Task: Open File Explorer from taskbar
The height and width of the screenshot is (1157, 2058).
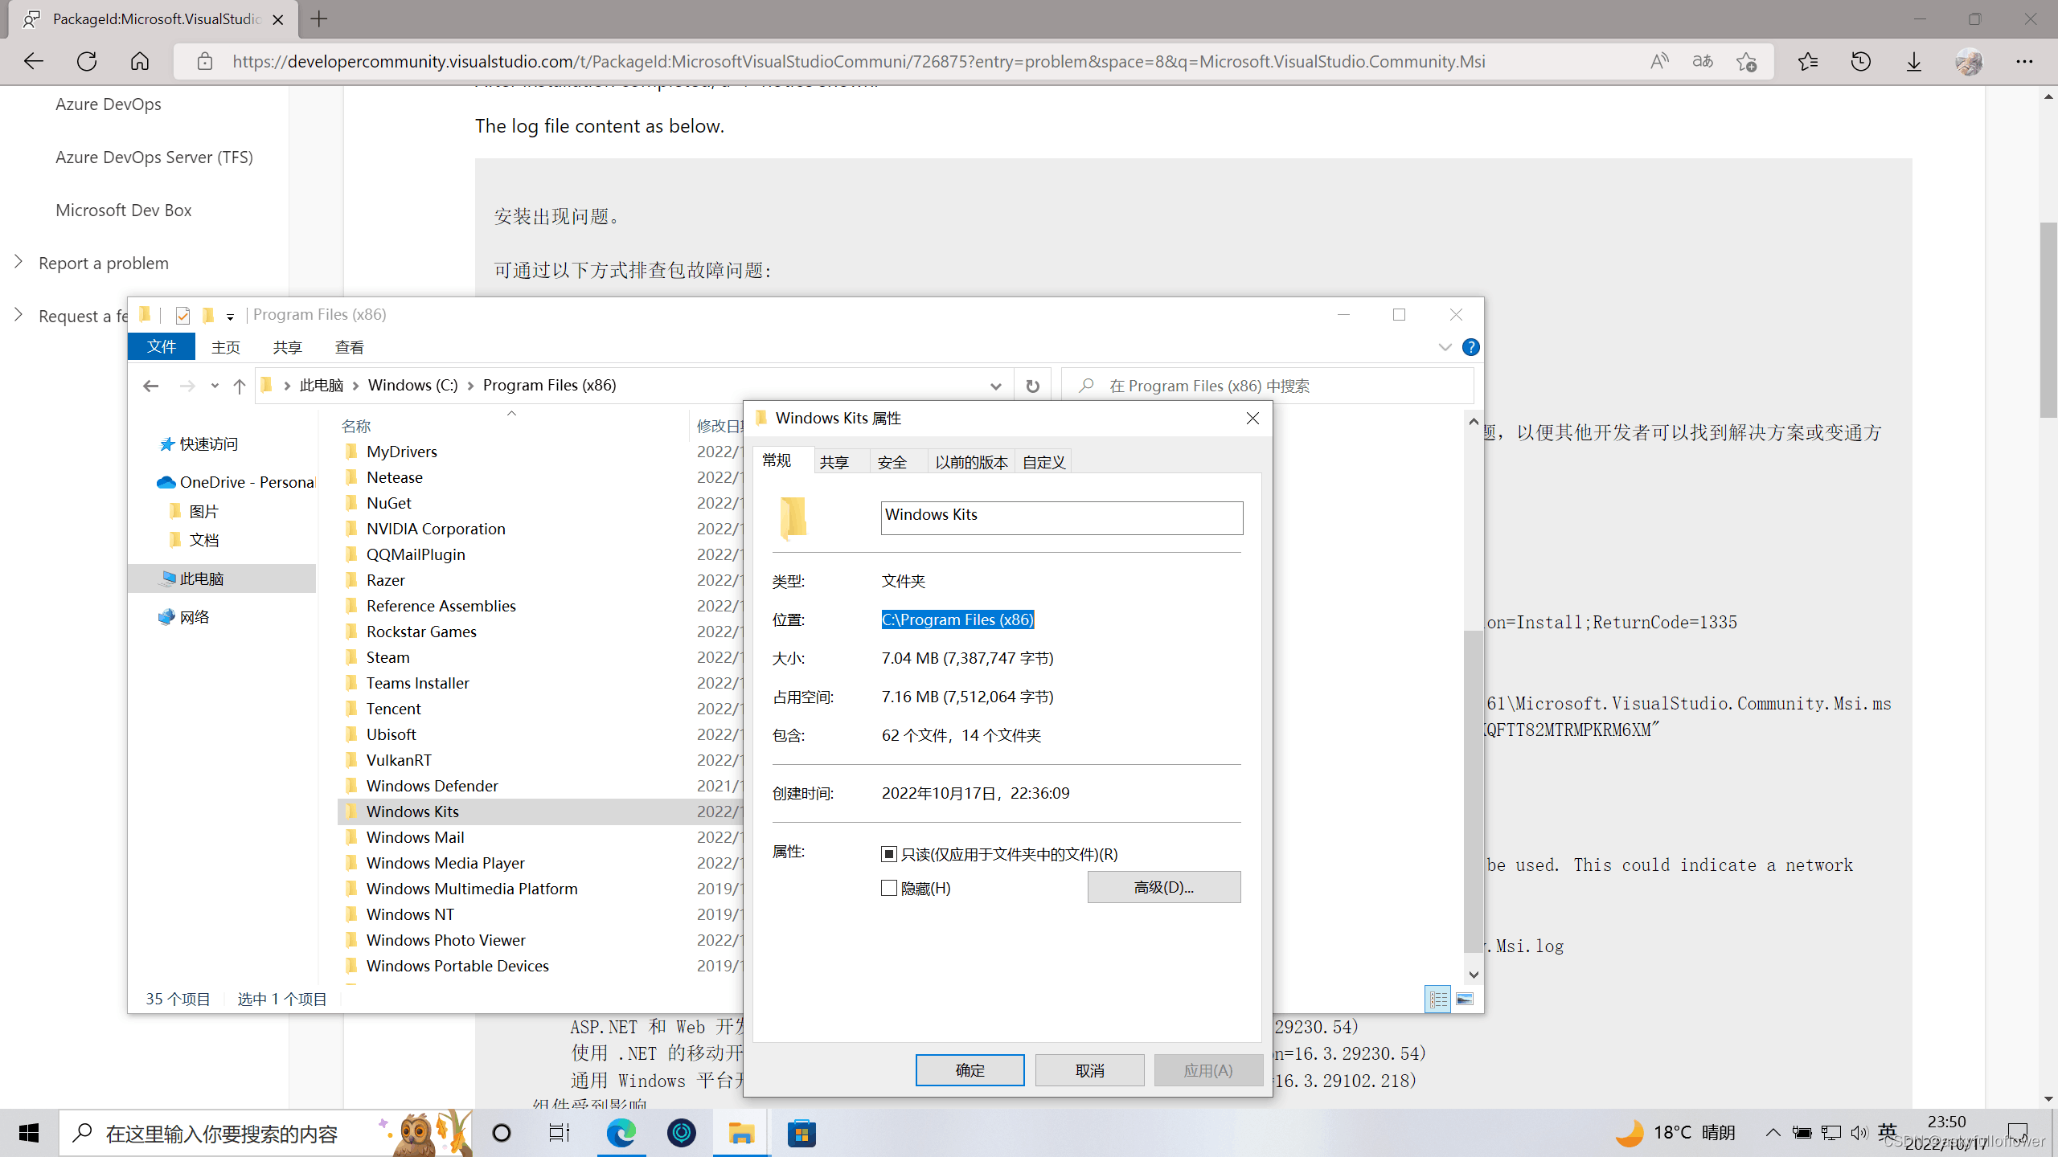Action: (x=741, y=1133)
